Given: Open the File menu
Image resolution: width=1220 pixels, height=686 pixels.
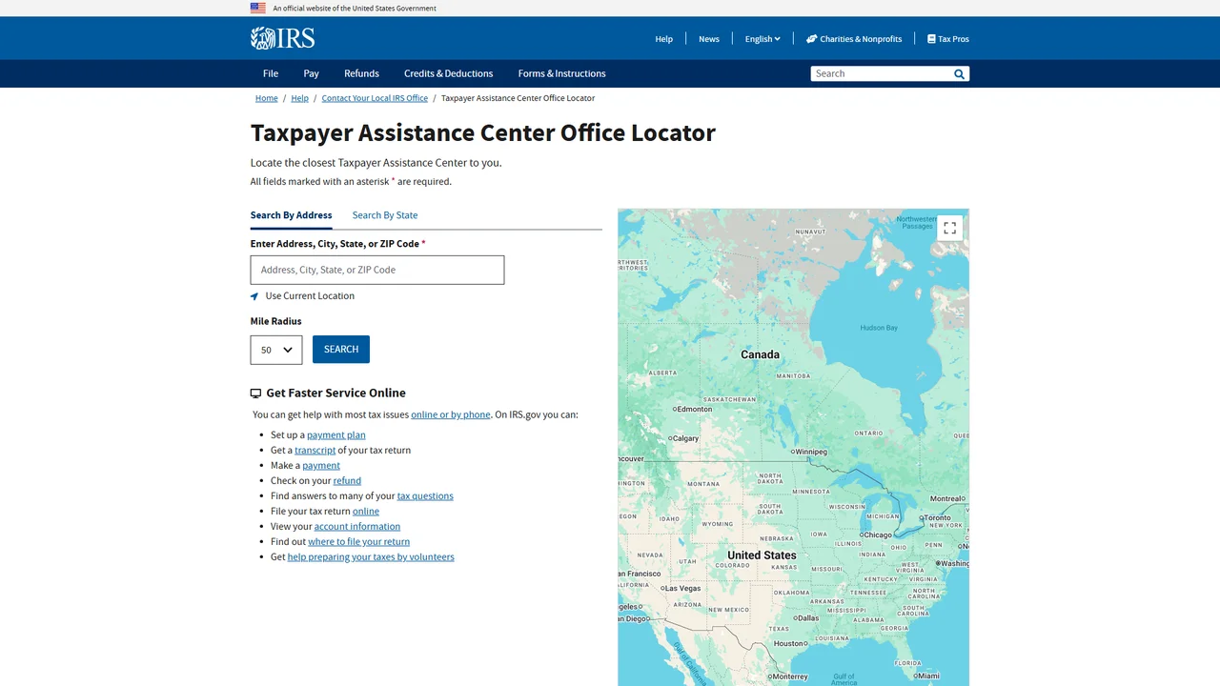Looking at the screenshot, I should tap(271, 73).
